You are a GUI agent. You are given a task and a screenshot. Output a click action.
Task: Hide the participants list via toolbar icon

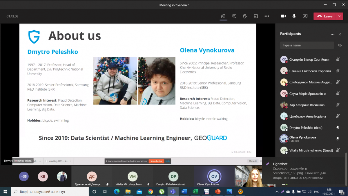[x=223, y=16]
